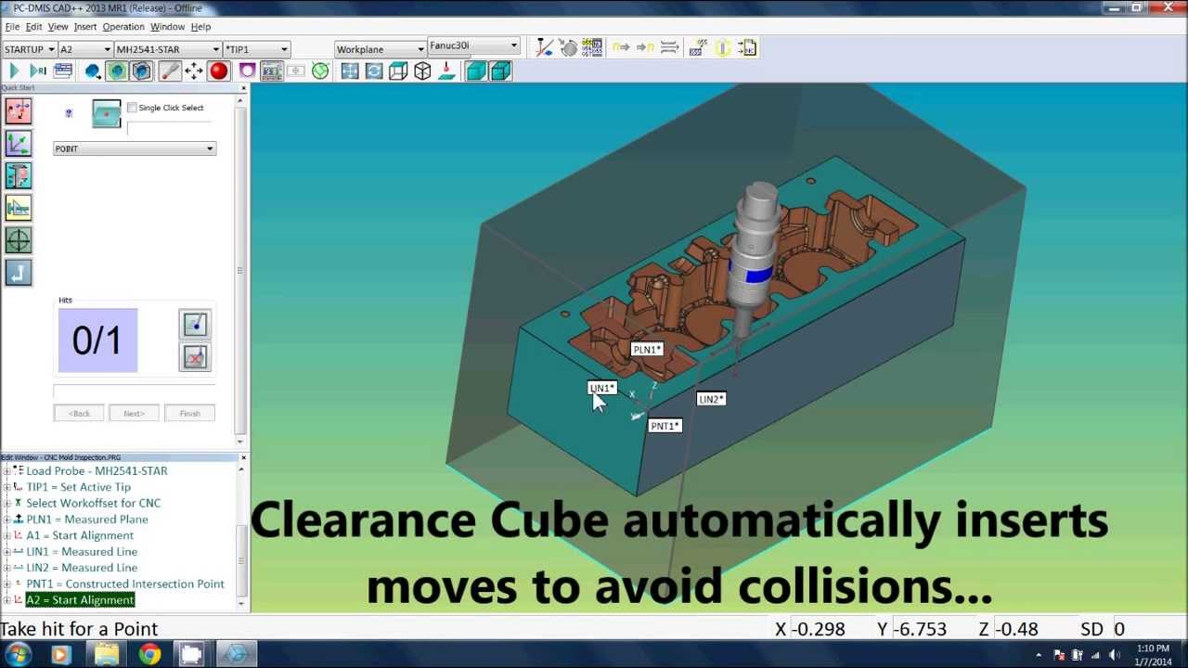Click the remove hit red X icon
Screen dimensions: 1188x668
point(195,357)
